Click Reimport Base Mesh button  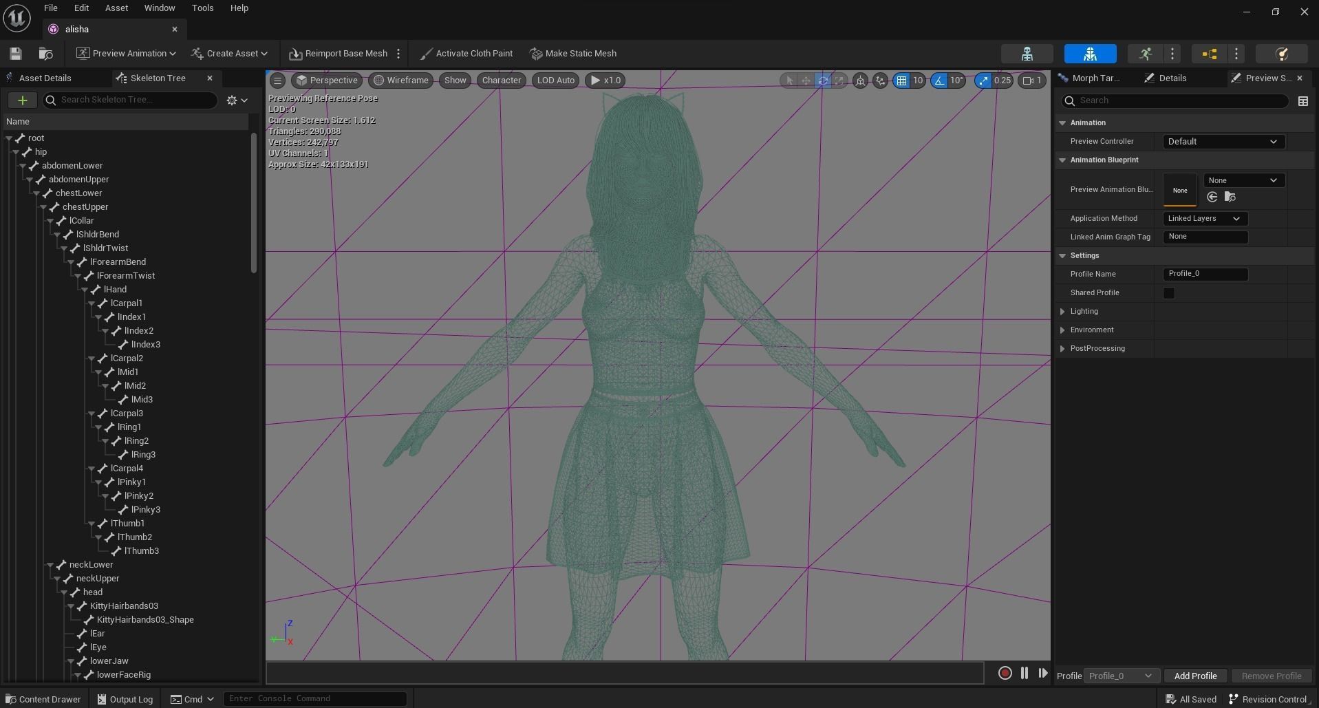coord(339,54)
